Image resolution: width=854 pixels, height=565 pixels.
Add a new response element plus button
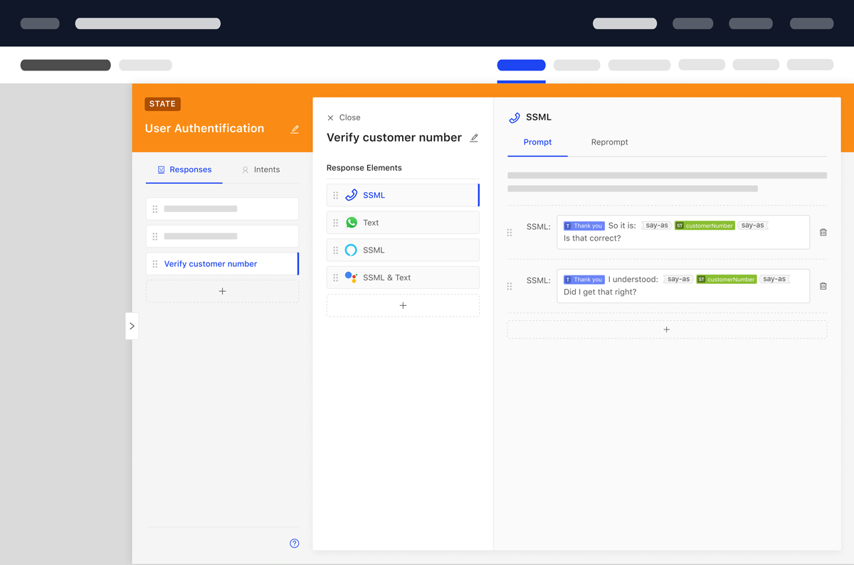[x=403, y=305]
